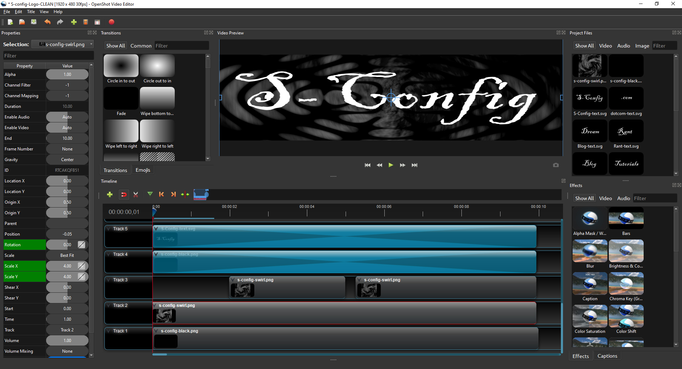
Task: Click the Choose Profile icon in toolbar
Action: (x=86, y=22)
